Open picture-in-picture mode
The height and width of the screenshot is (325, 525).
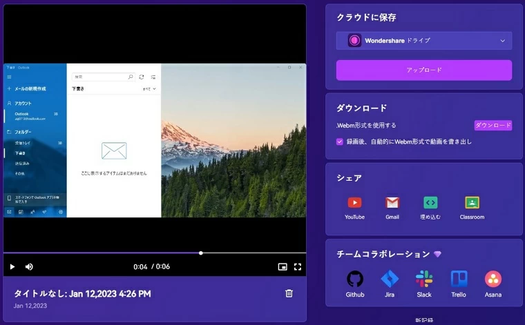pyautogui.click(x=283, y=266)
